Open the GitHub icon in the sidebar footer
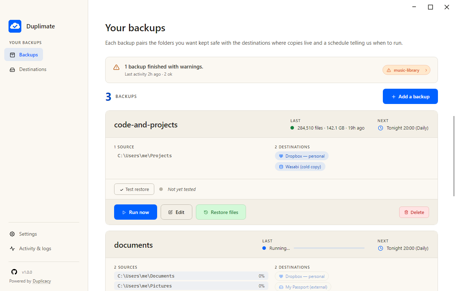Screen dimensions: 455x291 (x=14, y=272)
